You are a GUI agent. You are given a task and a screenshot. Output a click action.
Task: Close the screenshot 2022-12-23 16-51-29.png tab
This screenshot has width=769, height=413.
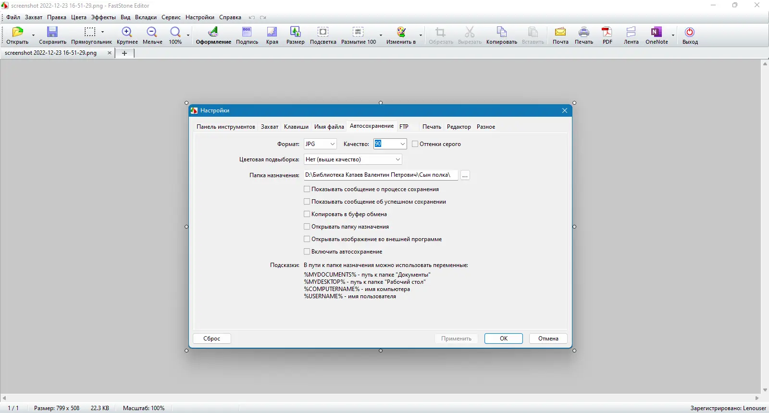tap(110, 53)
